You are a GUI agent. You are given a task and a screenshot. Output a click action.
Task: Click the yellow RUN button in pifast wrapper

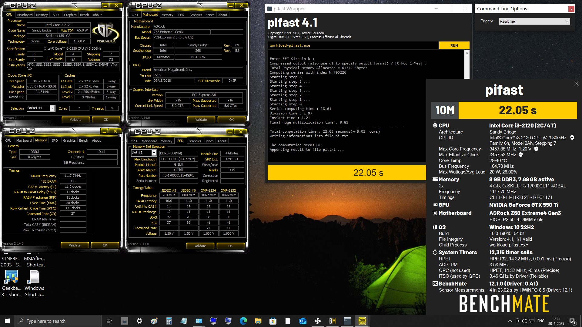(454, 45)
